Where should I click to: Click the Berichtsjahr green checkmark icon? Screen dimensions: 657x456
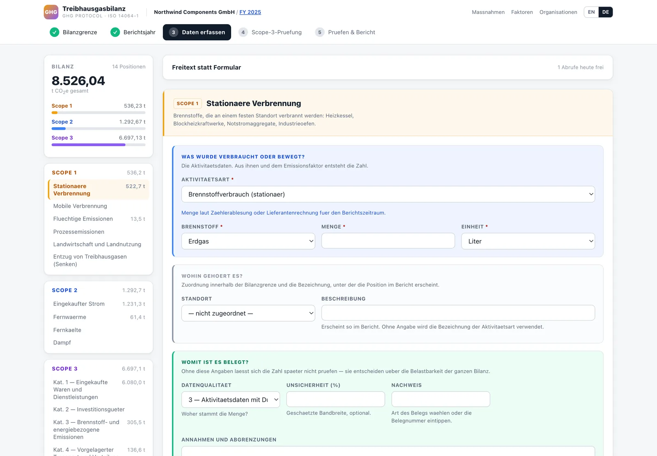[x=115, y=32]
